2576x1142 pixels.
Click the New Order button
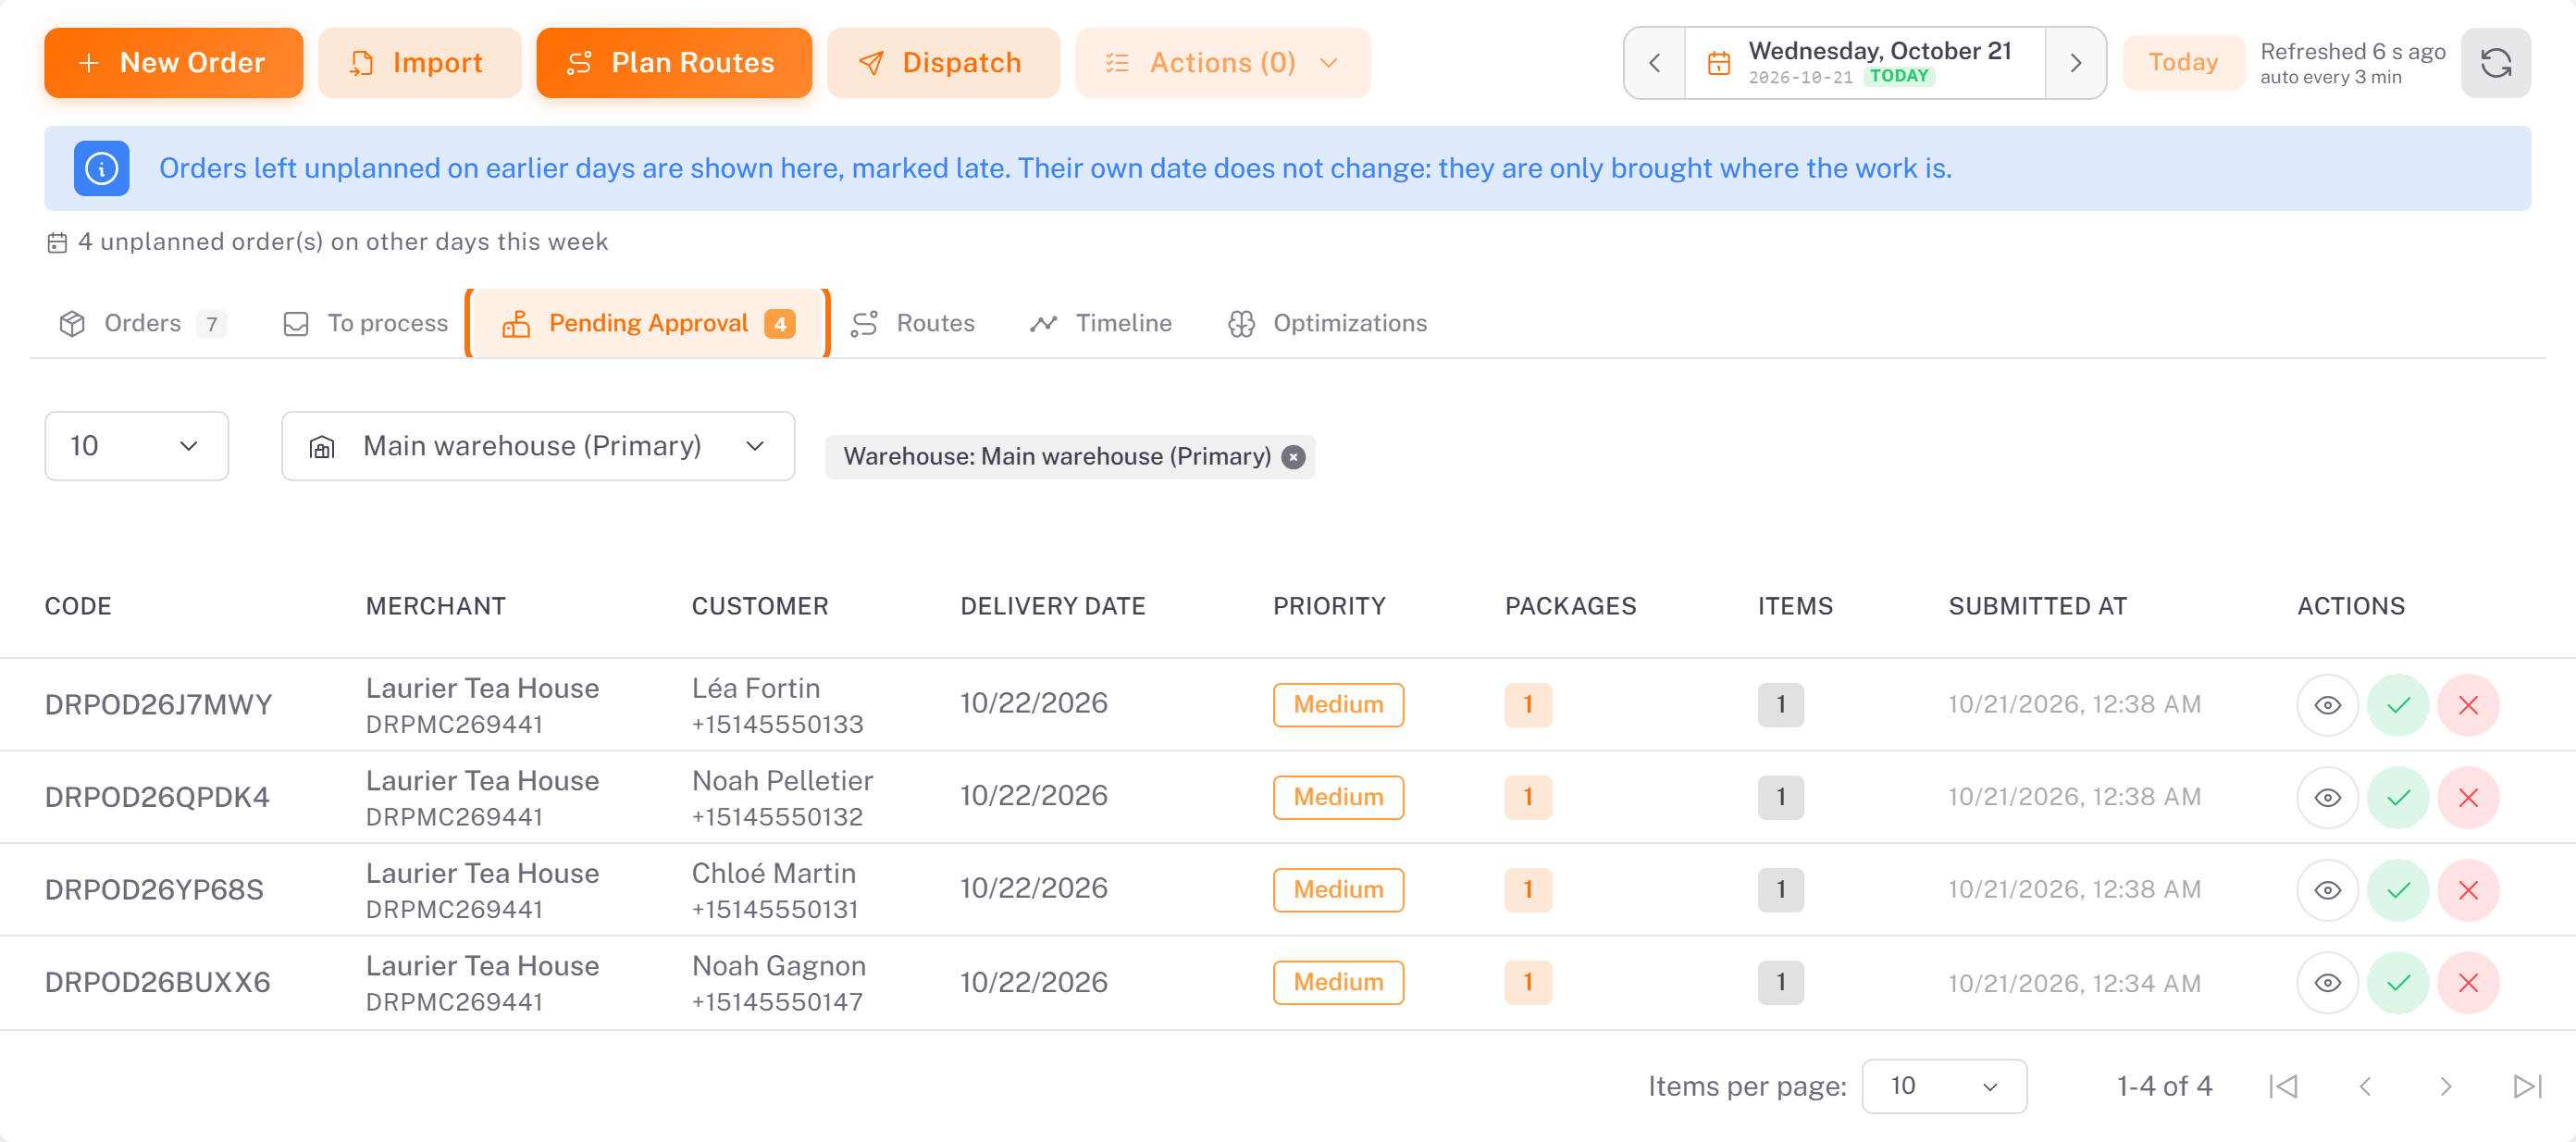point(173,63)
